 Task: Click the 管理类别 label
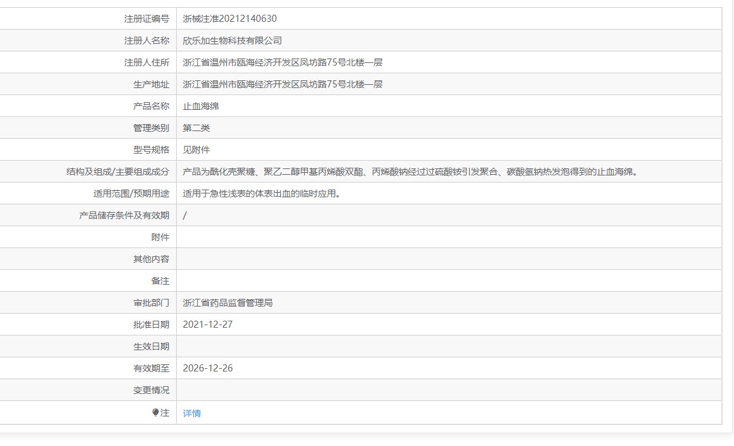point(151,128)
